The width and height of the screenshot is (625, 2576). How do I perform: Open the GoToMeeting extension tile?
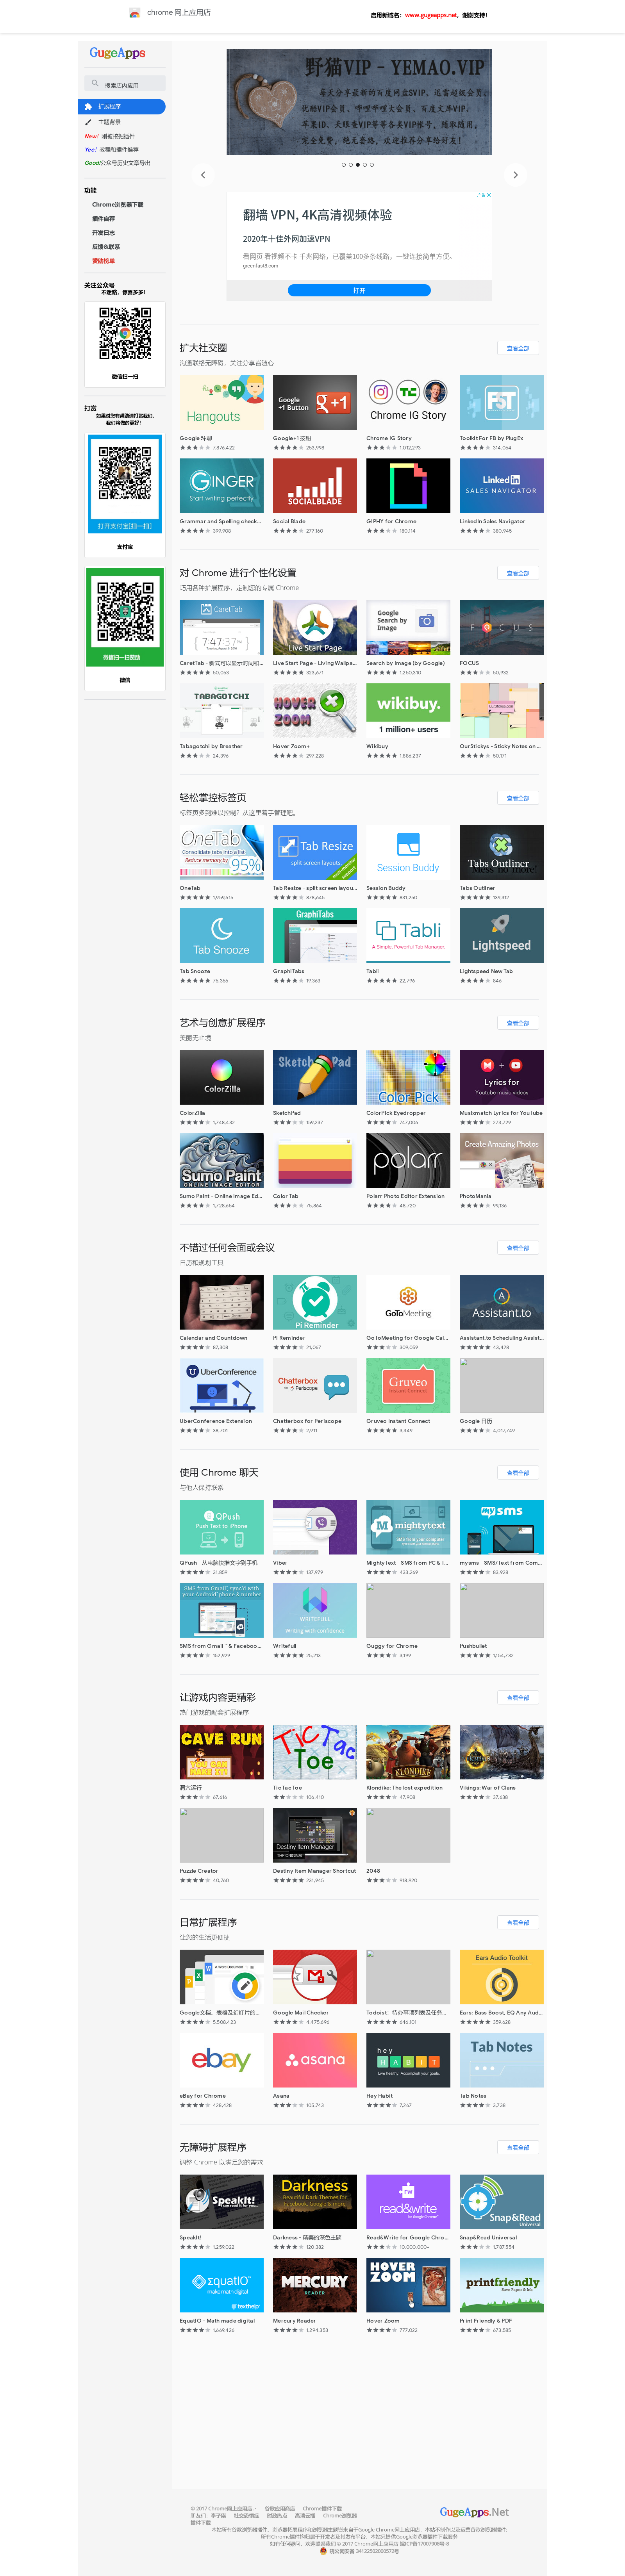point(408,1302)
